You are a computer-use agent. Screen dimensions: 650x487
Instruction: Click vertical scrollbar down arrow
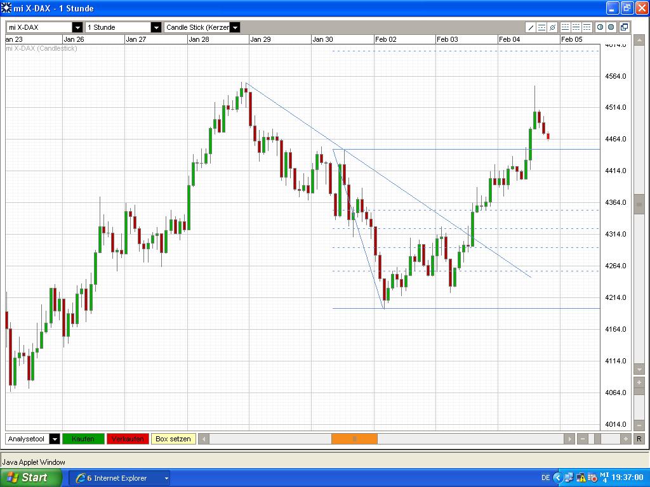[x=639, y=370]
